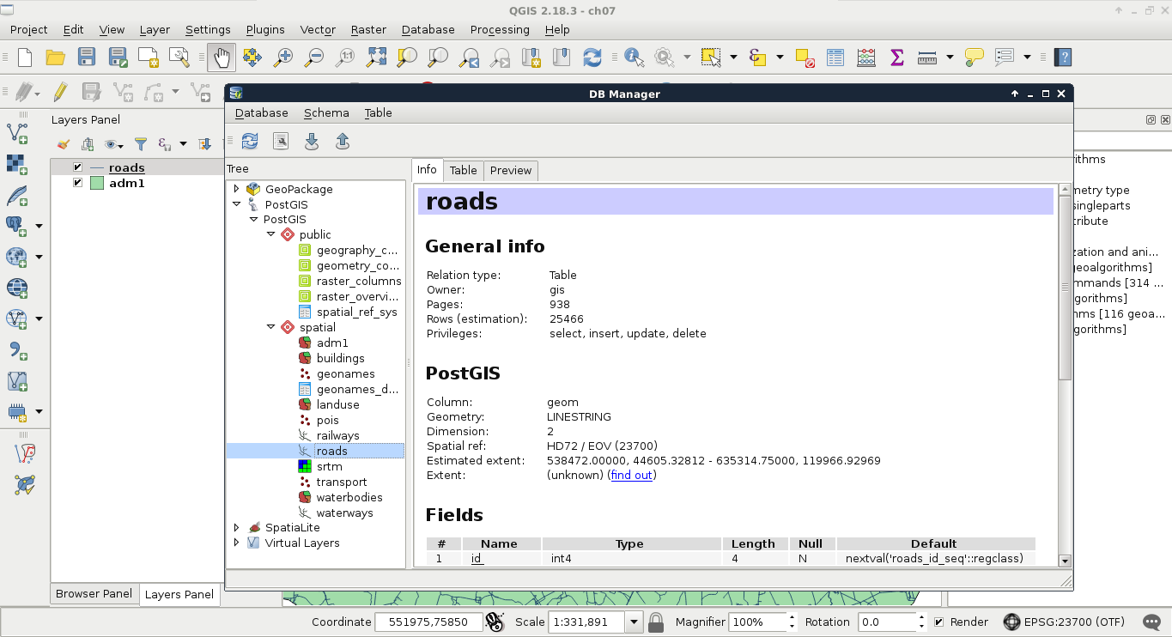The image size is (1172, 637).
Task: Select the landuse table in tree
Action: coord(337,404)
